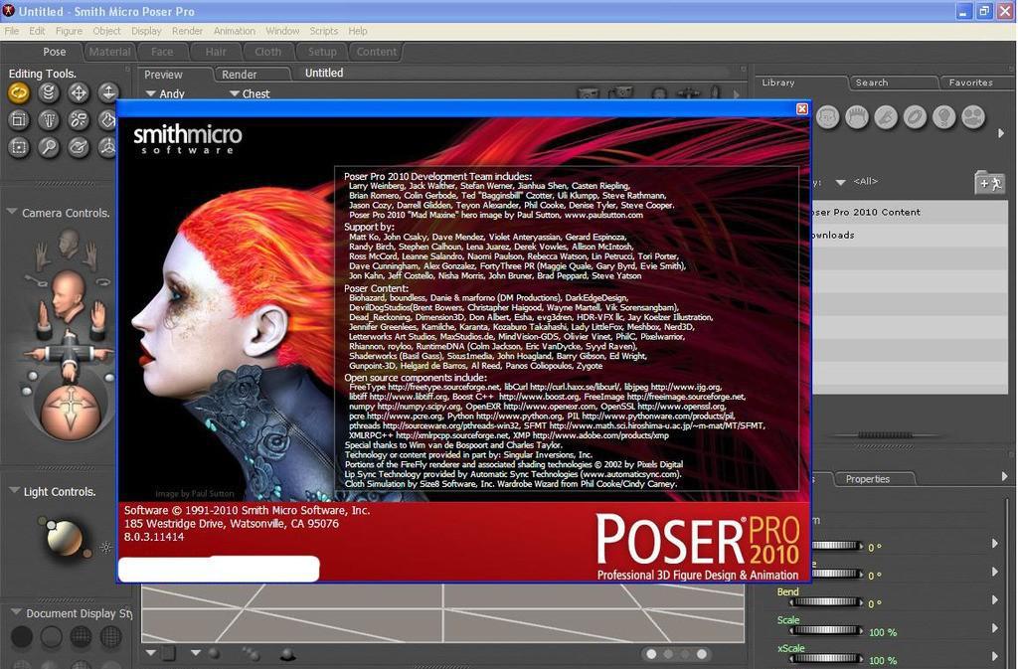Toggle the viewport shadow sphere icon

pos(286,654)
